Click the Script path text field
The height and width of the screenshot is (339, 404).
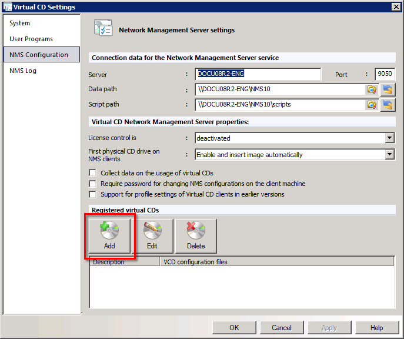click(x=280, y=105)
